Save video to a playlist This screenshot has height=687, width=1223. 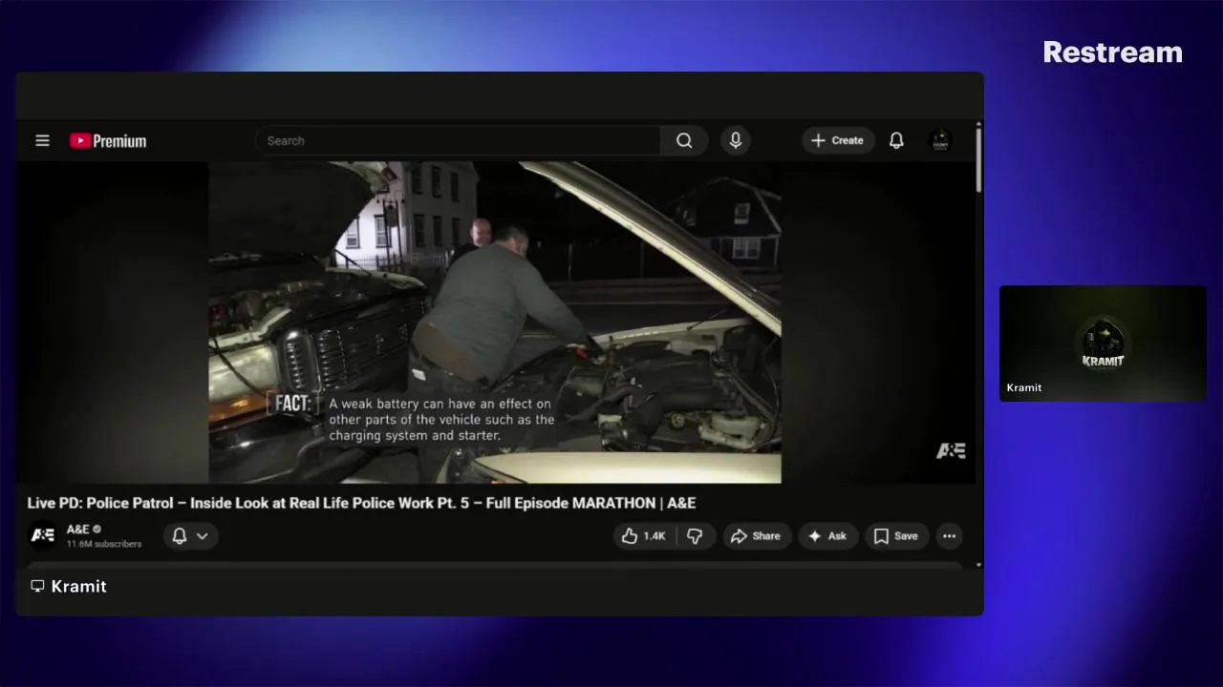[896, 536]
